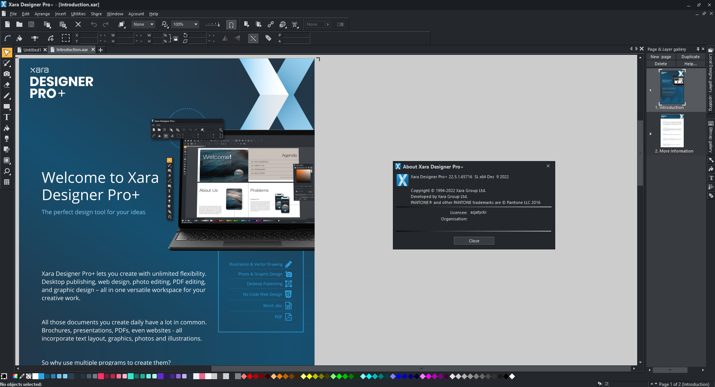The height and width of the screenshot is (387, 715).
Task: Toggle the scale line widths button
Action: click(253, 38)
